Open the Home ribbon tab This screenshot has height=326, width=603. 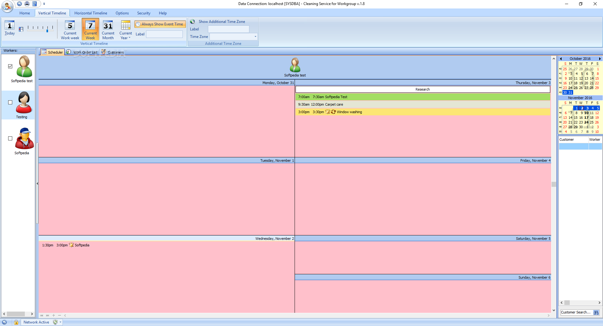[x=25, y=13]
